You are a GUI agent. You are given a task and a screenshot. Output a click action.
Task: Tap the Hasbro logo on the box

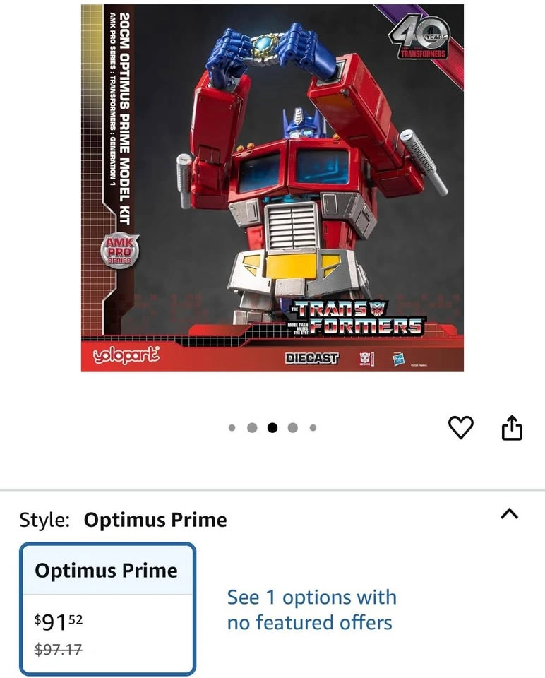coord(399,359)
